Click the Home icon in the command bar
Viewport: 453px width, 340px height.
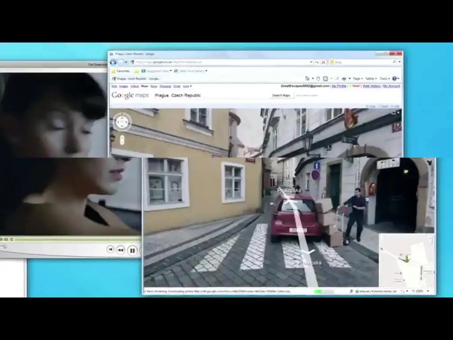tap(307, 79)
